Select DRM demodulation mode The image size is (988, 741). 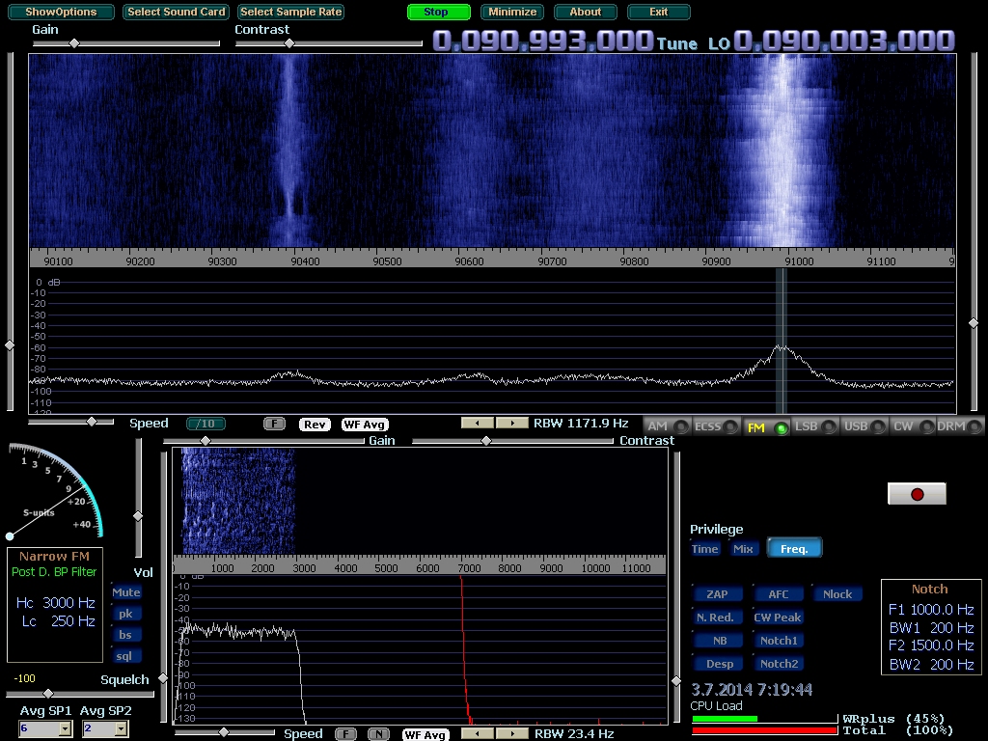tap(960, 426)
